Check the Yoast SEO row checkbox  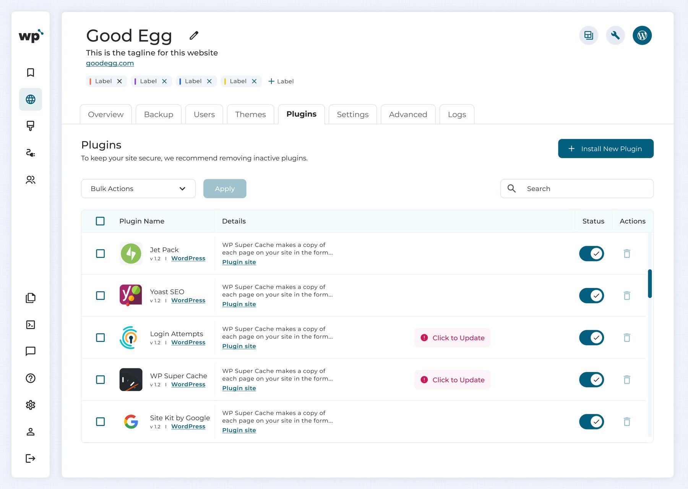tap(100, 296)
